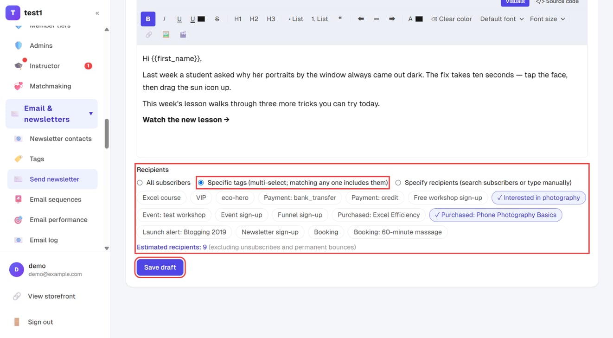The height and width of the screenshot is (338, 613).
Task: Insert a video using the clapperboard icon
Action: [183, 35]
